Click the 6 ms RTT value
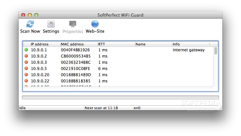This screenshot has height=136, width=241. pyautogui.click(x=103, y=68)
